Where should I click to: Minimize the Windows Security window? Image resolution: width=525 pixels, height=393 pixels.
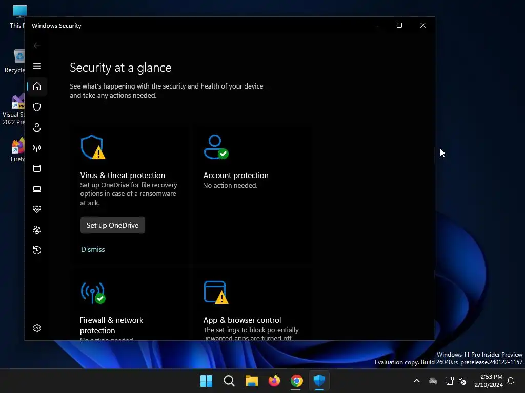(376, 25)
